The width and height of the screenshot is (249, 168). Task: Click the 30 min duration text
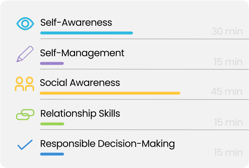[227, 32]
